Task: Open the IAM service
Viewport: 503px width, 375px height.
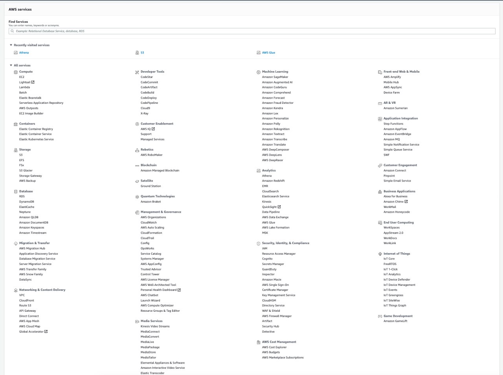Action: tap(264, 248)
